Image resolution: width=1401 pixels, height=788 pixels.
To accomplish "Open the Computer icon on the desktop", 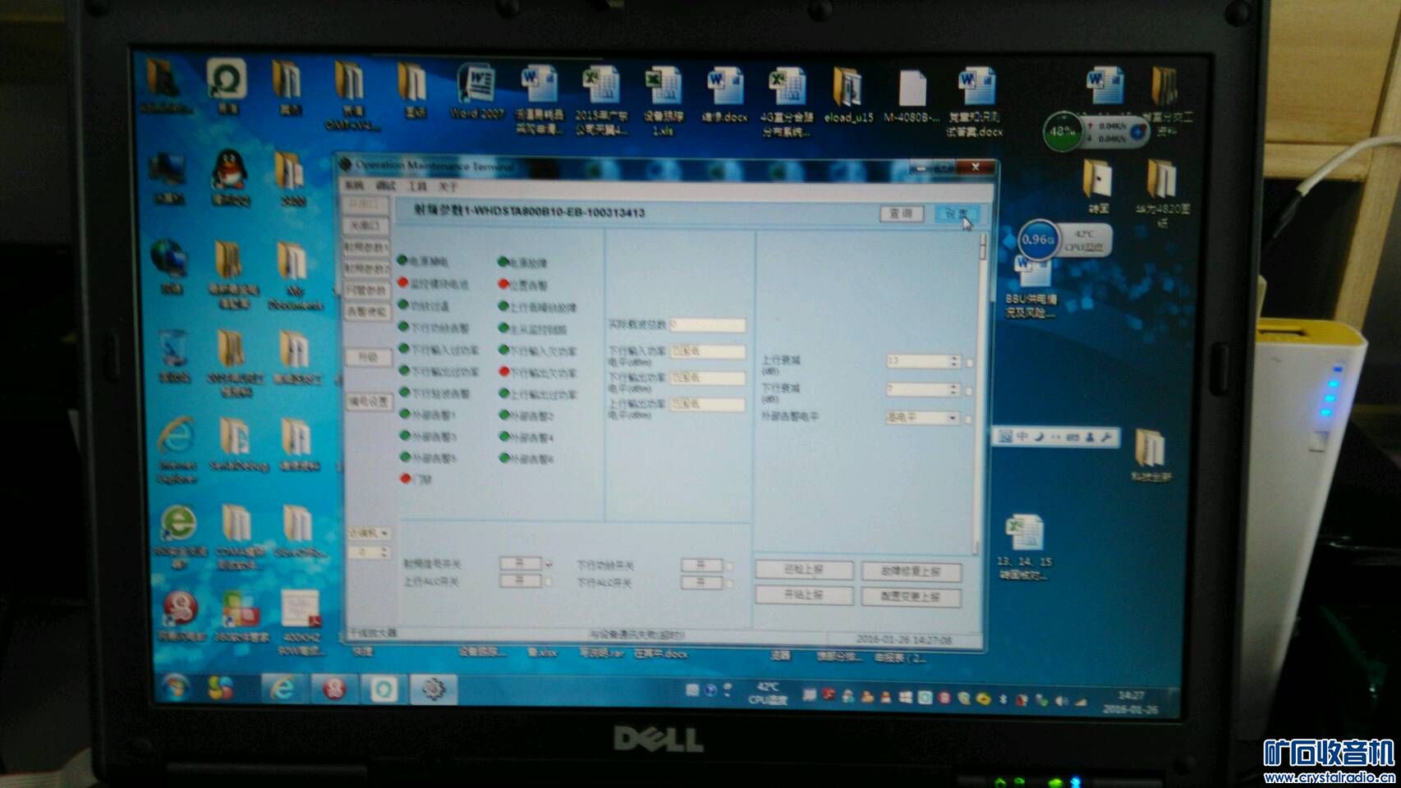I will (170, 177).
